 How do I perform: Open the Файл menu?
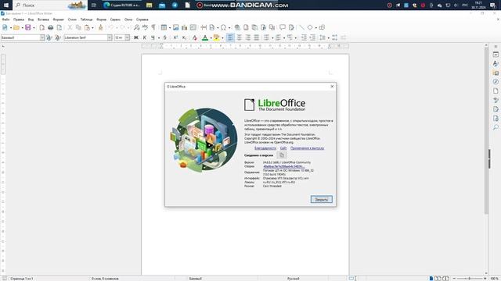pyautogui.click(x=5, y=20)
